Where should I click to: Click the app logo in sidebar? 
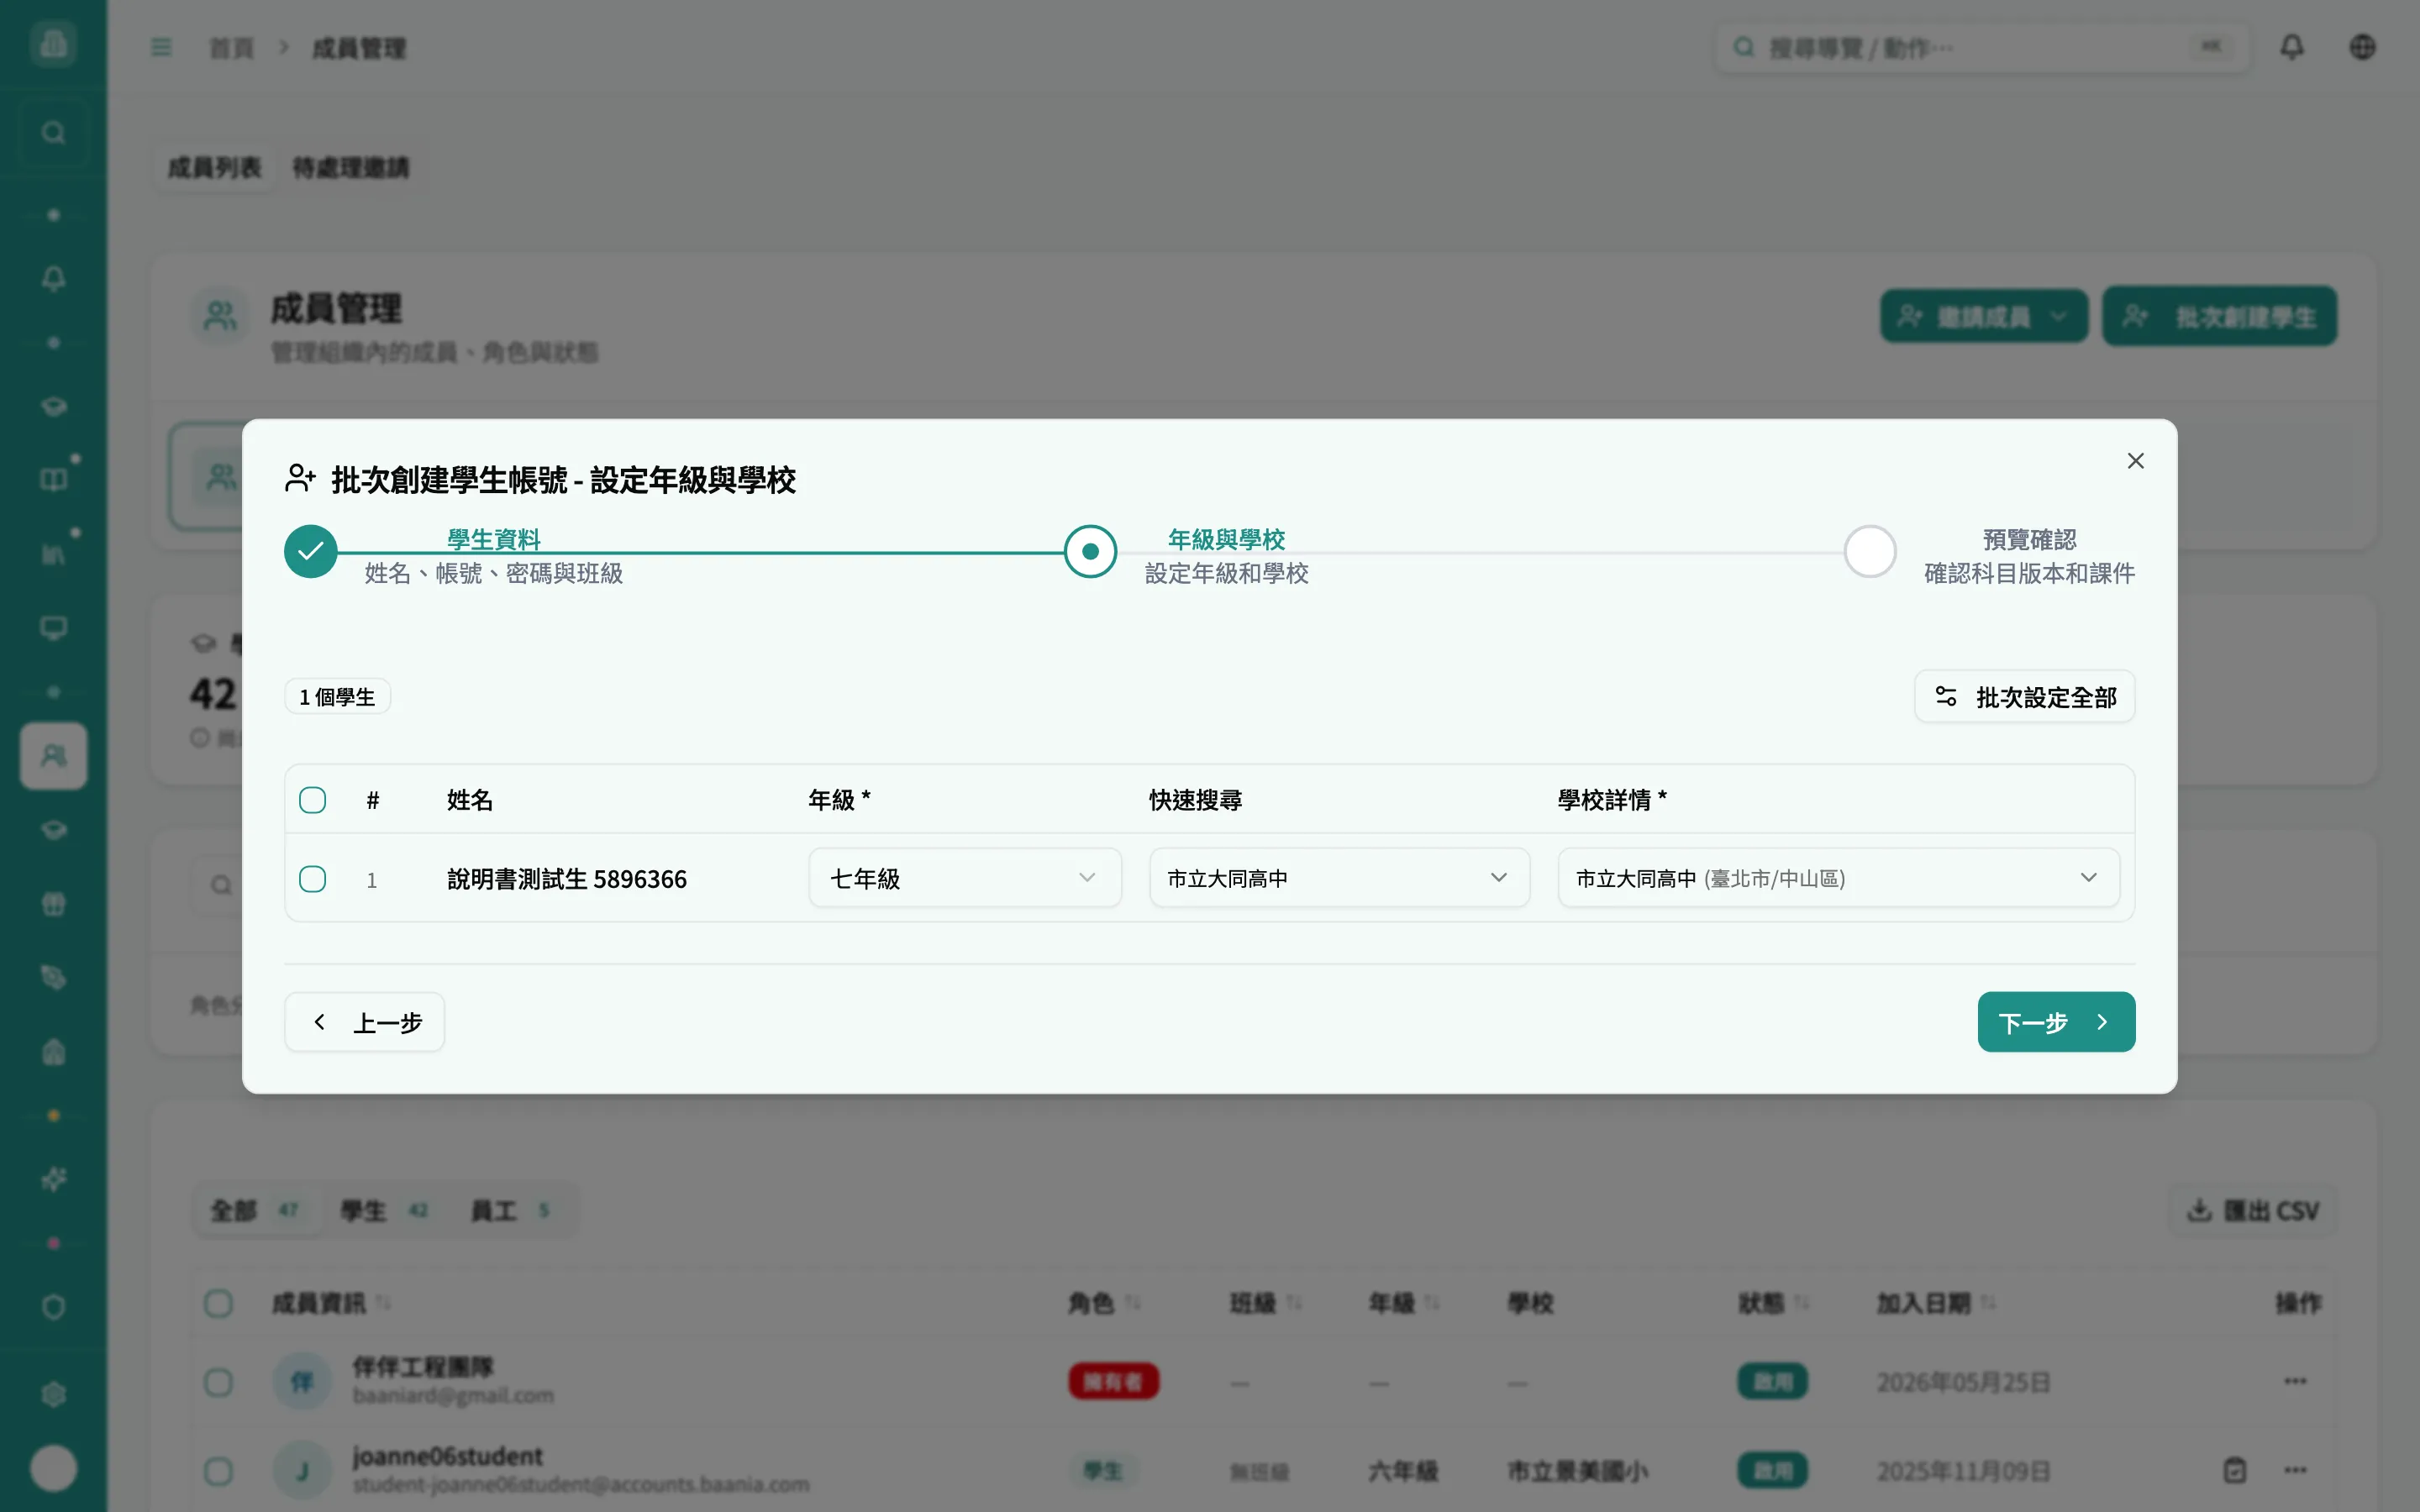[53, 44]
